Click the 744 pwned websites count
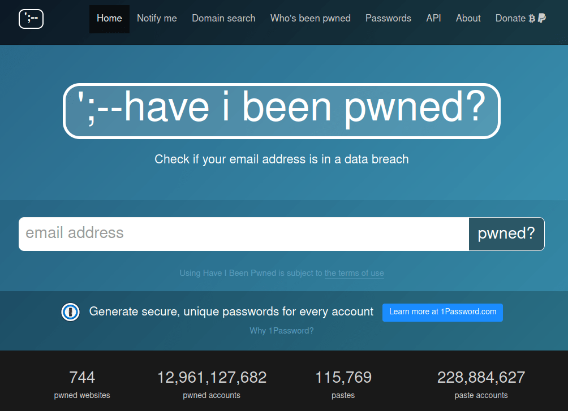 (82, 377)
